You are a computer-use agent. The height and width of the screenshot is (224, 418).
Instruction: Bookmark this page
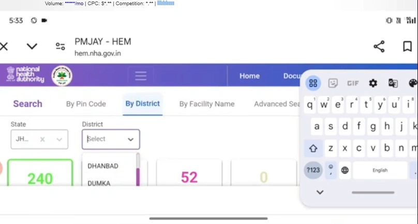tap(407, 46)
